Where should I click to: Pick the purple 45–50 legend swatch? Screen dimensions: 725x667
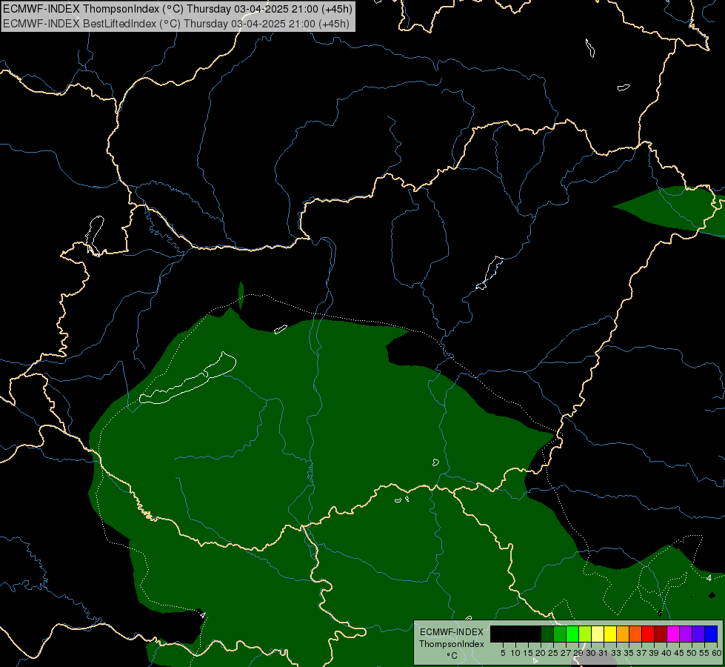[x=686, y=634]
